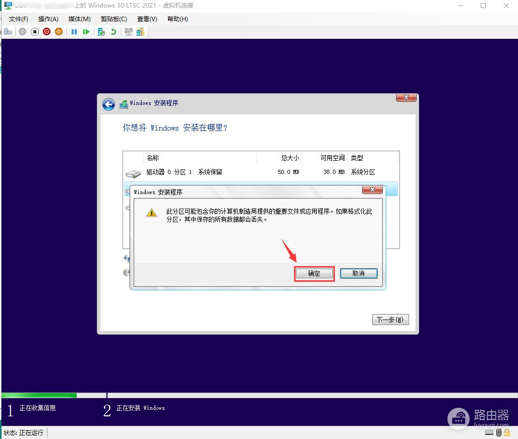Close the warning dialog with its red X

[x=372, y=190]
